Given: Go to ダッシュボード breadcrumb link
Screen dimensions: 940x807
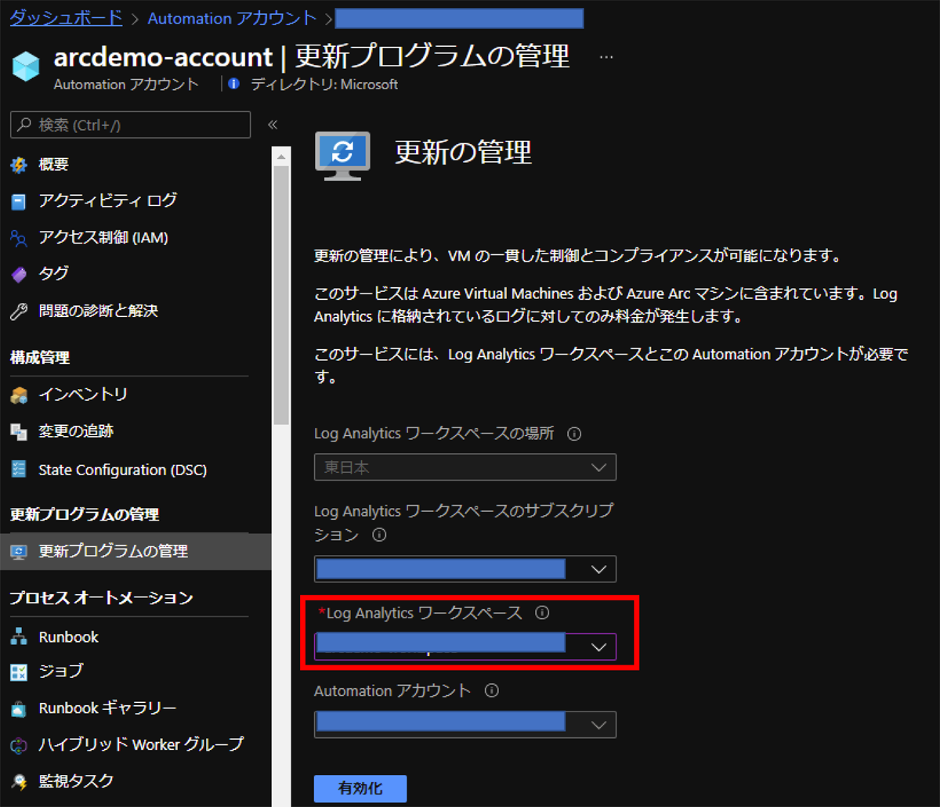Looking at the screenshot, I should (66, 18).
